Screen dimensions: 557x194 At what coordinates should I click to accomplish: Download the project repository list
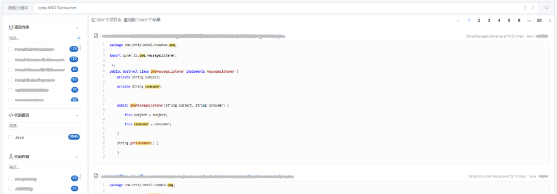[78, 37]
